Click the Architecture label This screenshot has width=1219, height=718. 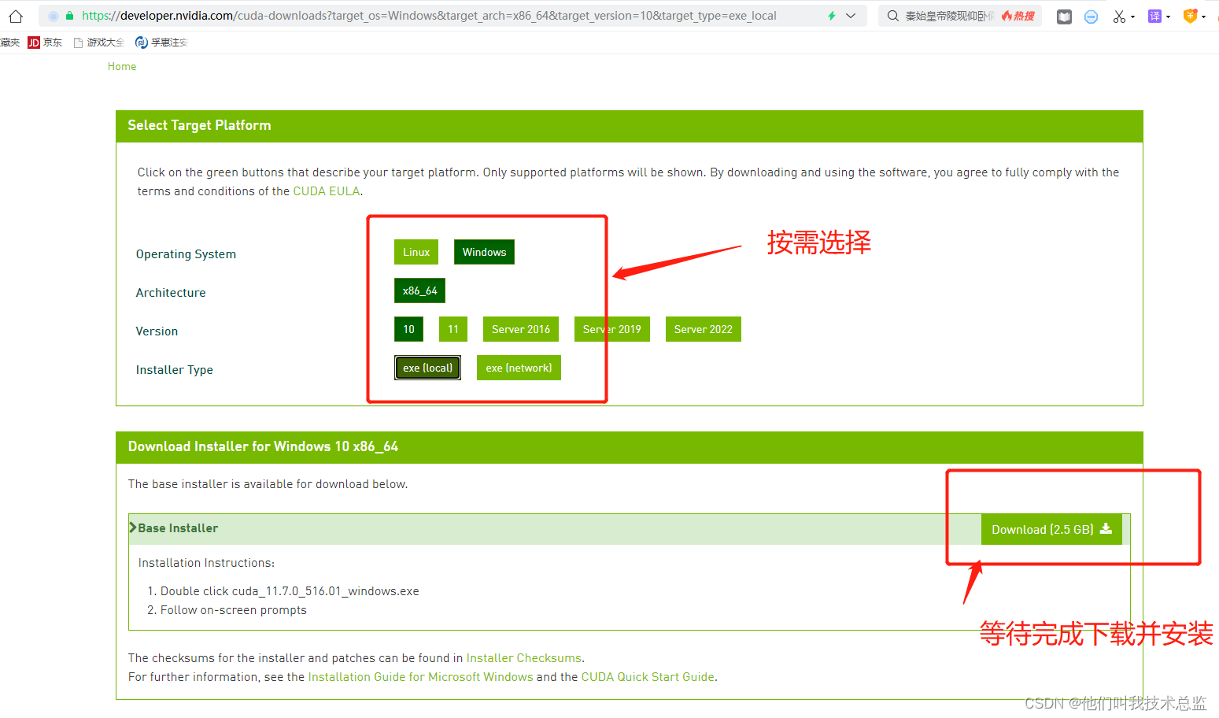(171, 293)
